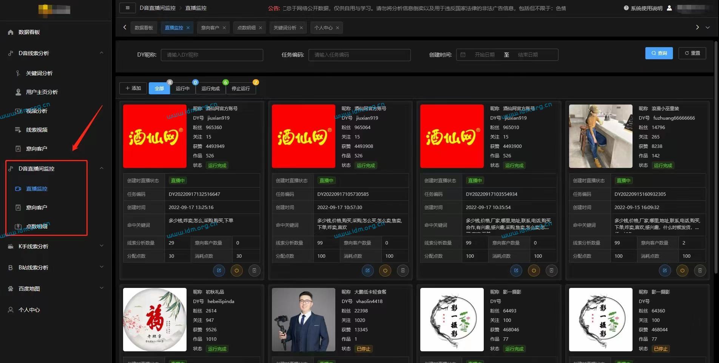
Task: Switch to the 个人中心 page tab
Action: click(x=323, y=28)
